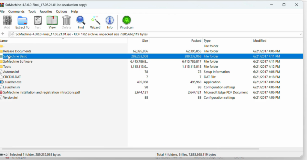Click the Add archive toolbar icon
The width and height of the screenshot is (307, 160).
7,22
